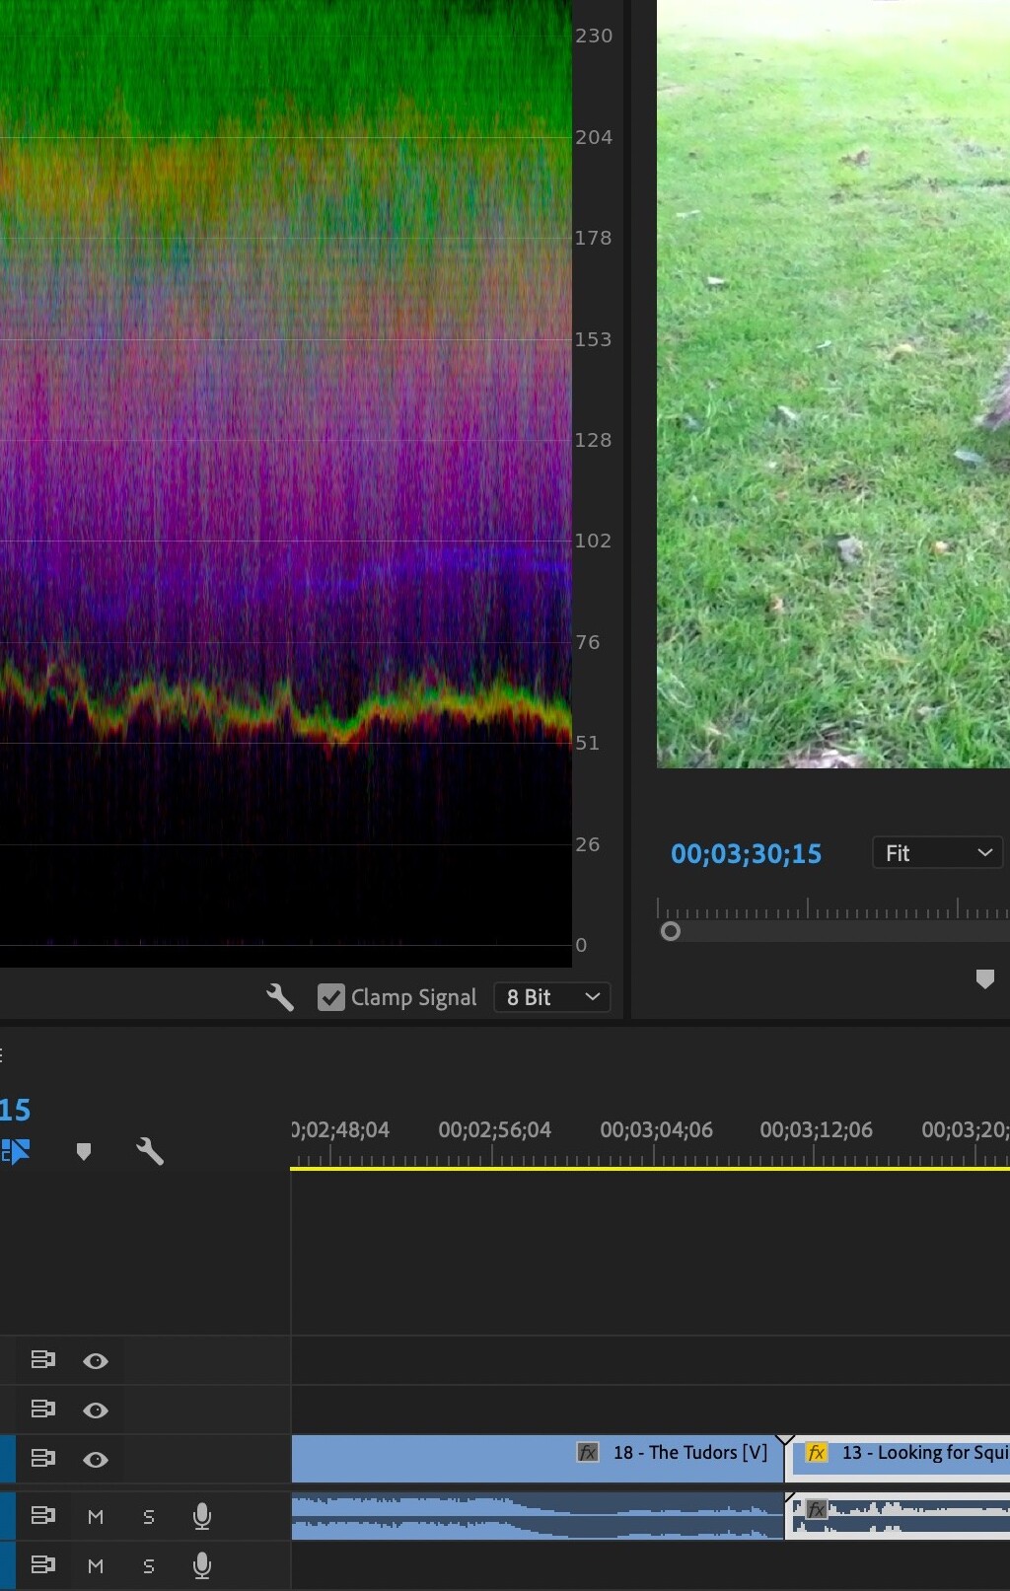Open Lumetri Scopes wrench settings

(280, 997)
